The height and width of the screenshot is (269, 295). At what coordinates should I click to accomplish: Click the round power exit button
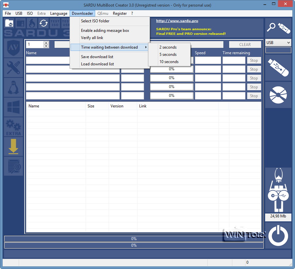(x=278, y=235)
